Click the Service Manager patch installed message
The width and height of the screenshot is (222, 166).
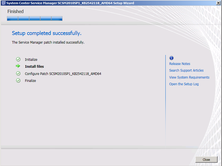(x=48, y=42)
